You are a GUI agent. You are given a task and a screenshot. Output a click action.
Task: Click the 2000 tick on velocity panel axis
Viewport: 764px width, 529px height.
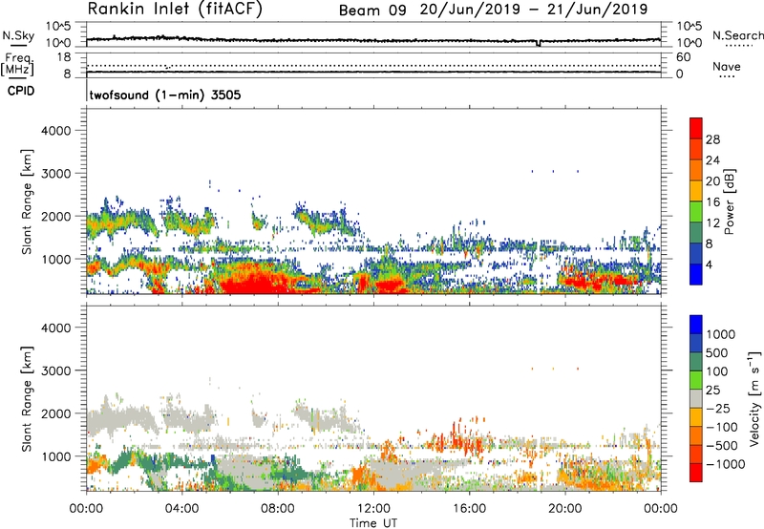click(55, 413)
